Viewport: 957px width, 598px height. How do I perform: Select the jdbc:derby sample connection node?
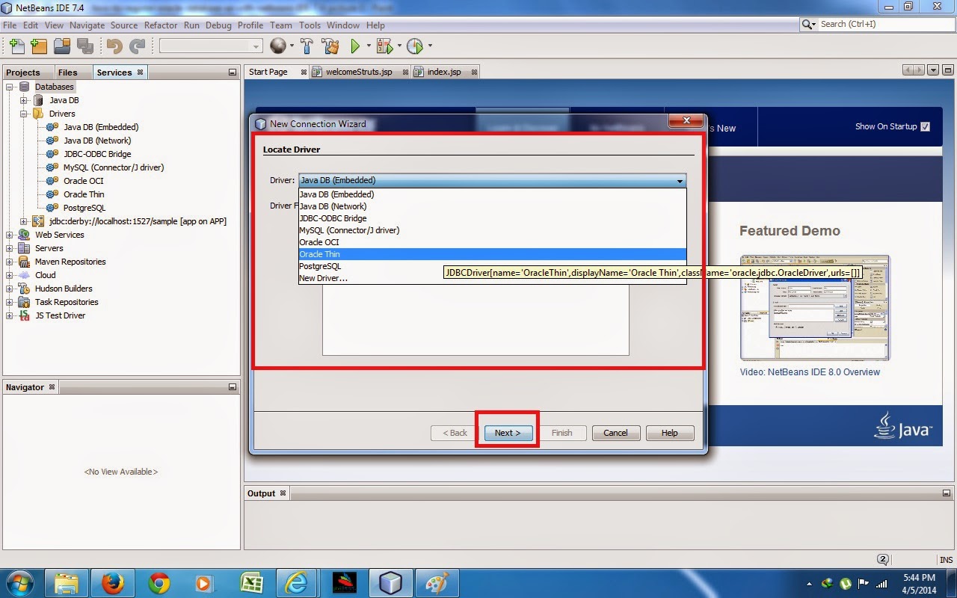click(x=138, y=221)
